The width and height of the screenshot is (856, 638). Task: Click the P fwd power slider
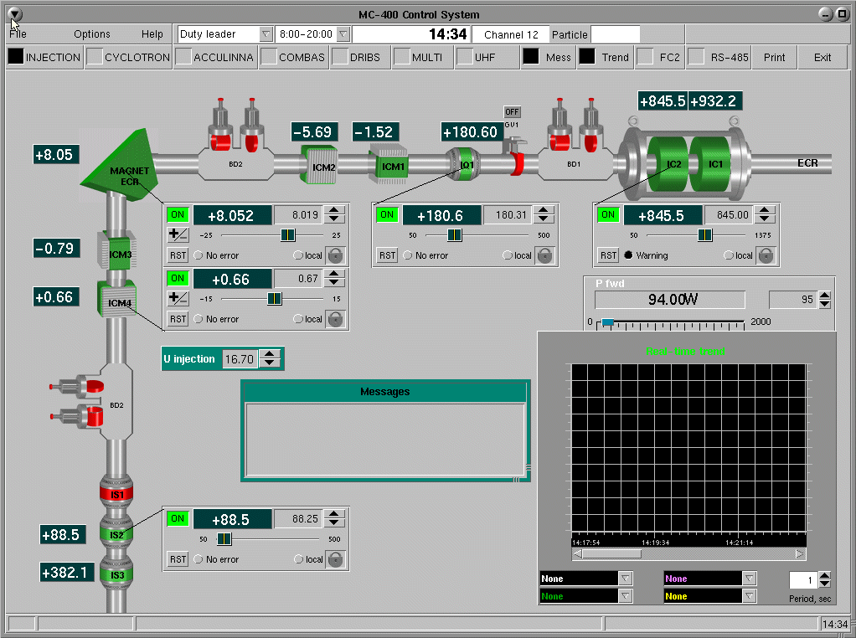pos(608,322)
